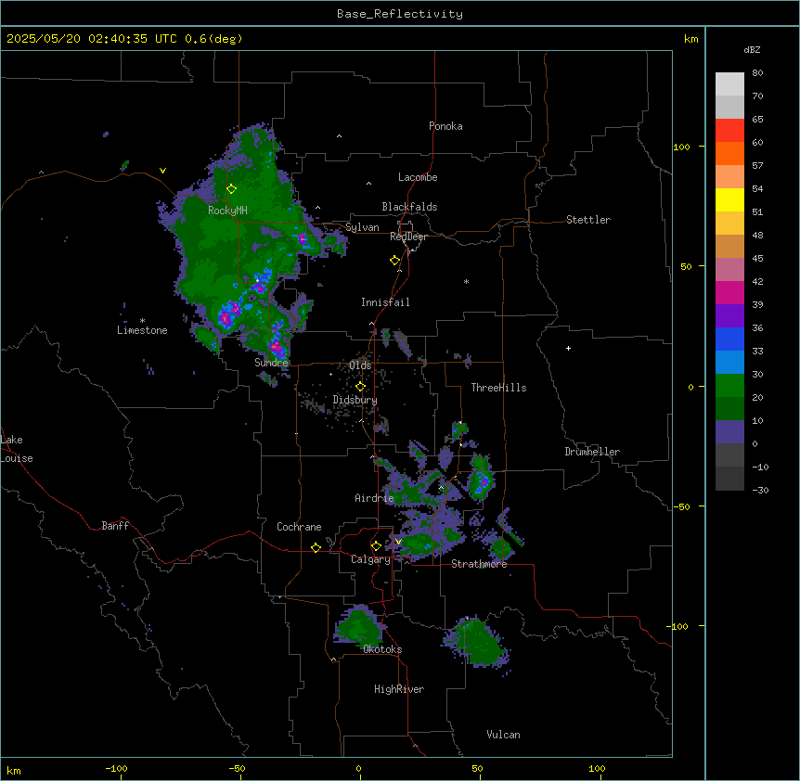The height and width of the screenshot is (781, 800).
Task: Select the Lake Louise label
Action: [17, 449]
